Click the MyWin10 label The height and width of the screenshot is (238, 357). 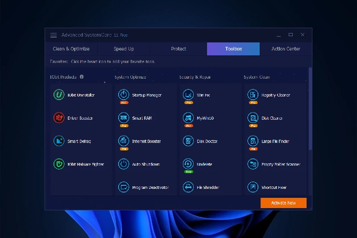(205, 118)
